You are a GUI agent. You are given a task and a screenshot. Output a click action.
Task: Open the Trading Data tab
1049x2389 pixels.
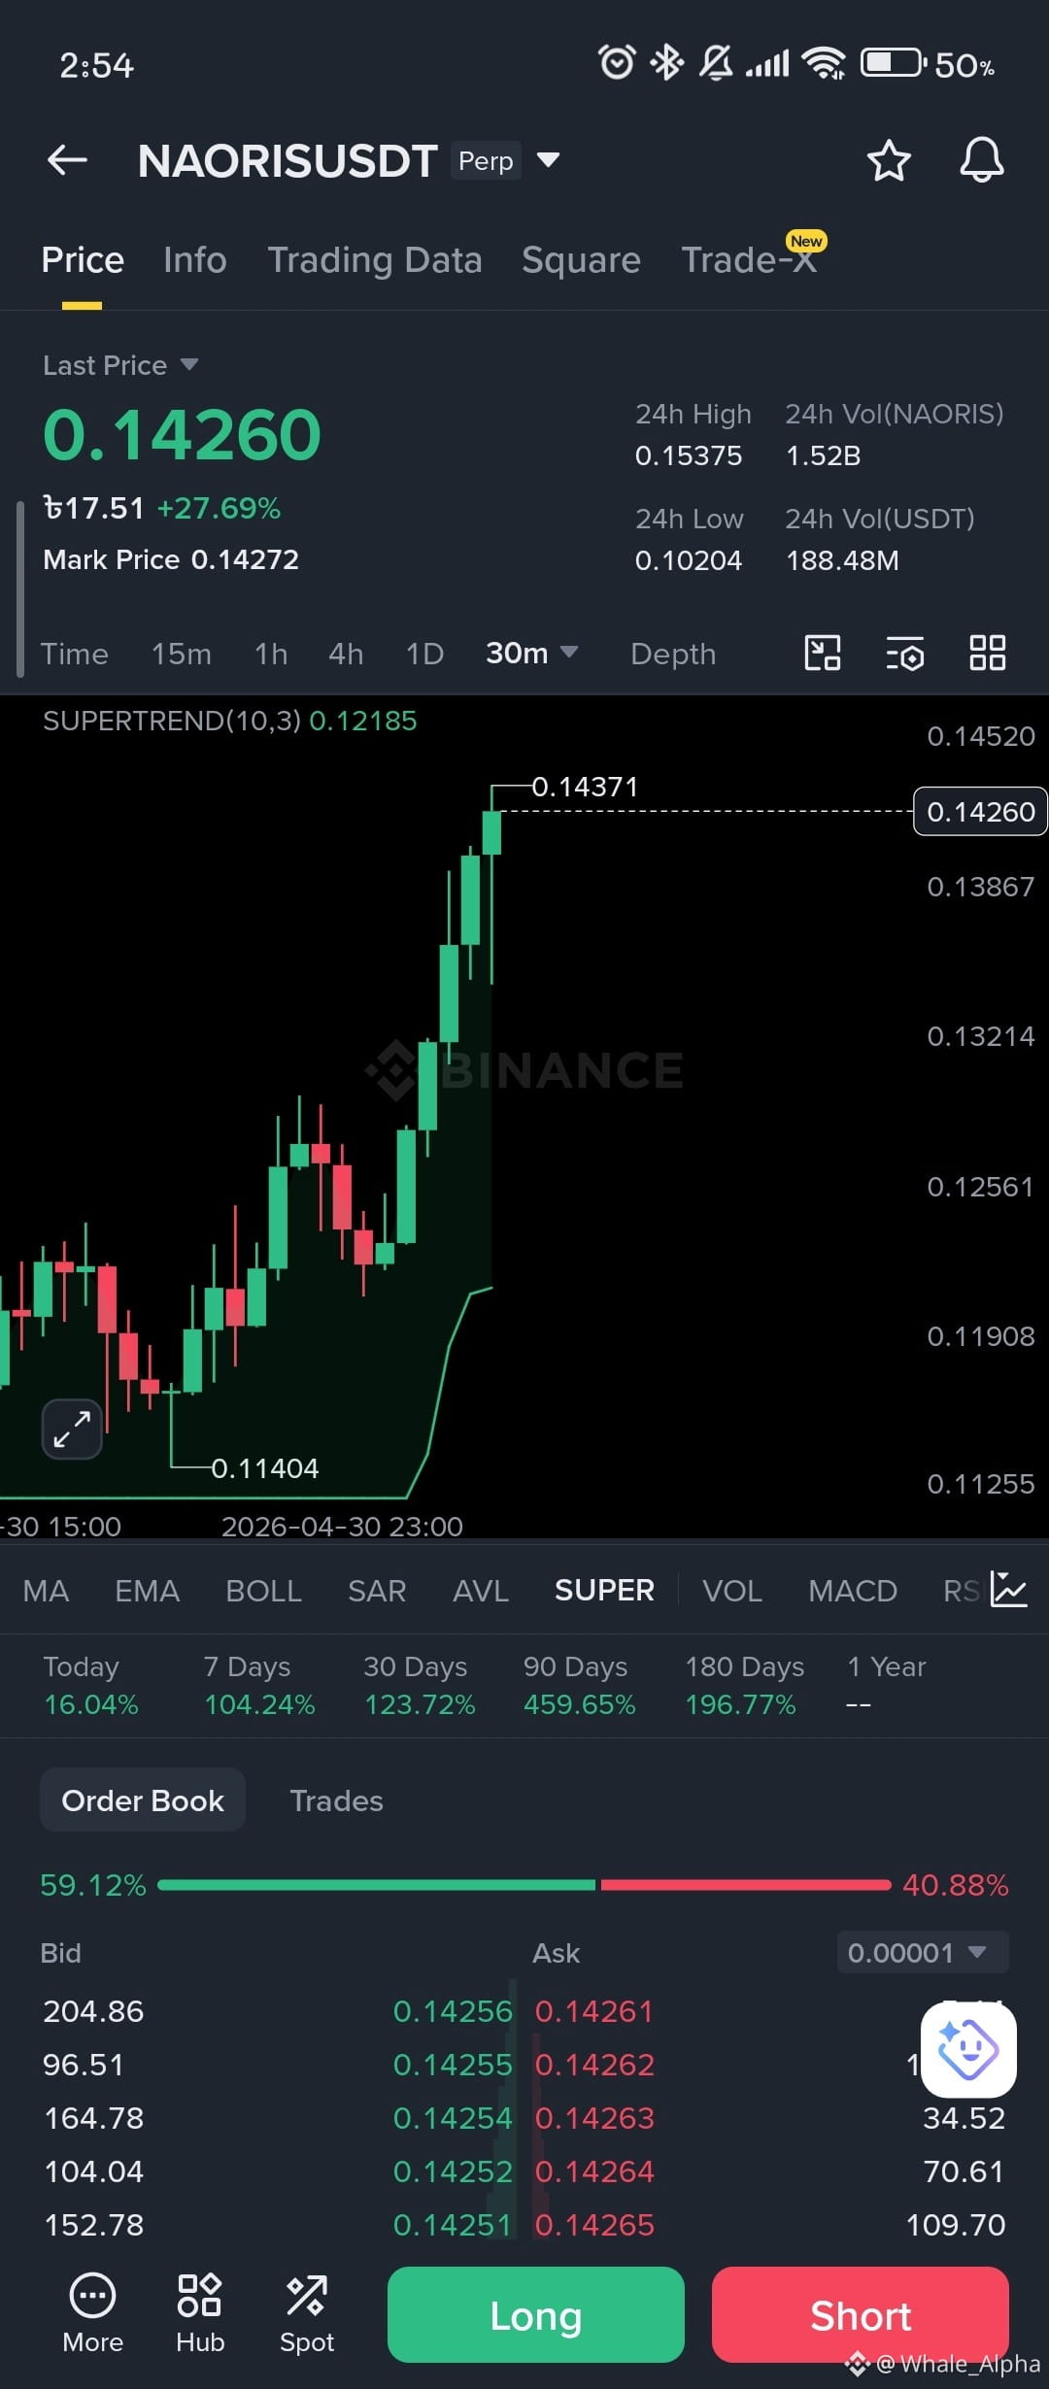coord(375,260)
